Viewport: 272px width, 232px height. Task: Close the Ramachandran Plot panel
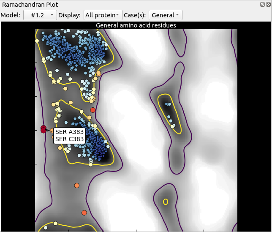tap(268, 4)
